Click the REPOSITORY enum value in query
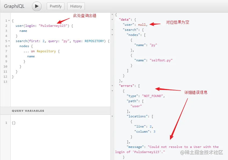The width and height of the screenshot is (228, 160). pos(94,41)
